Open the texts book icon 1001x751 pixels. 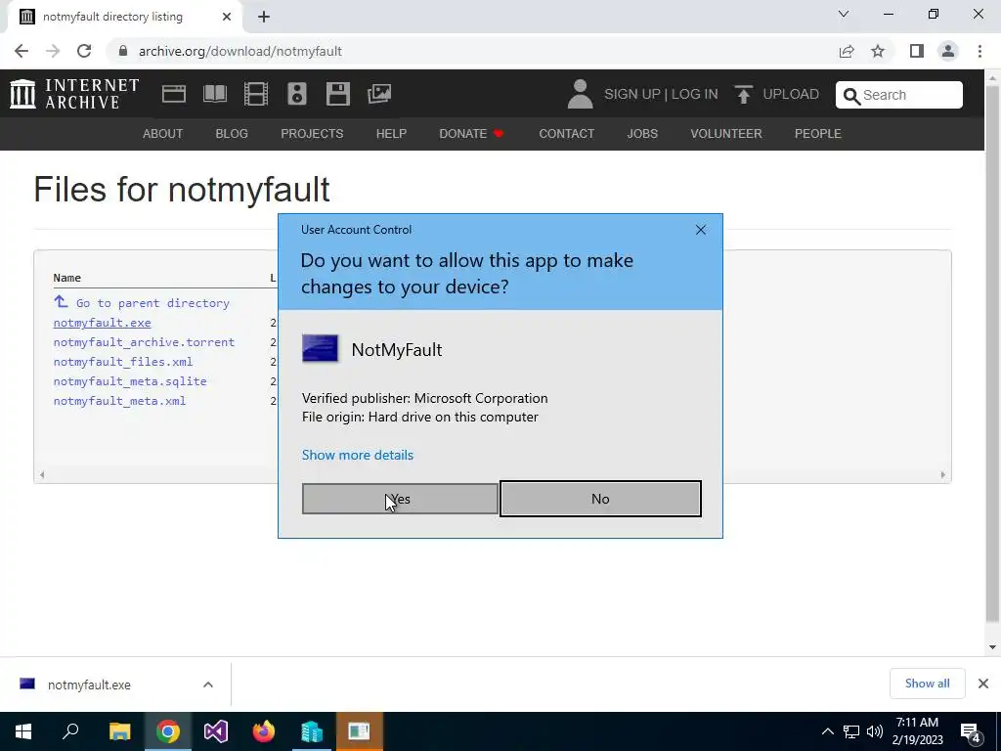(215, 94)
